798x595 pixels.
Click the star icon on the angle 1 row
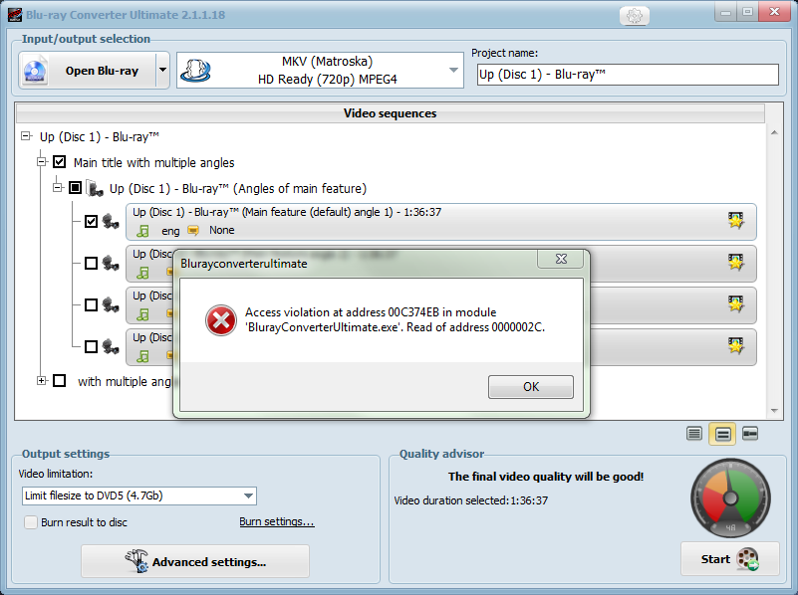[x=736, y=221]
